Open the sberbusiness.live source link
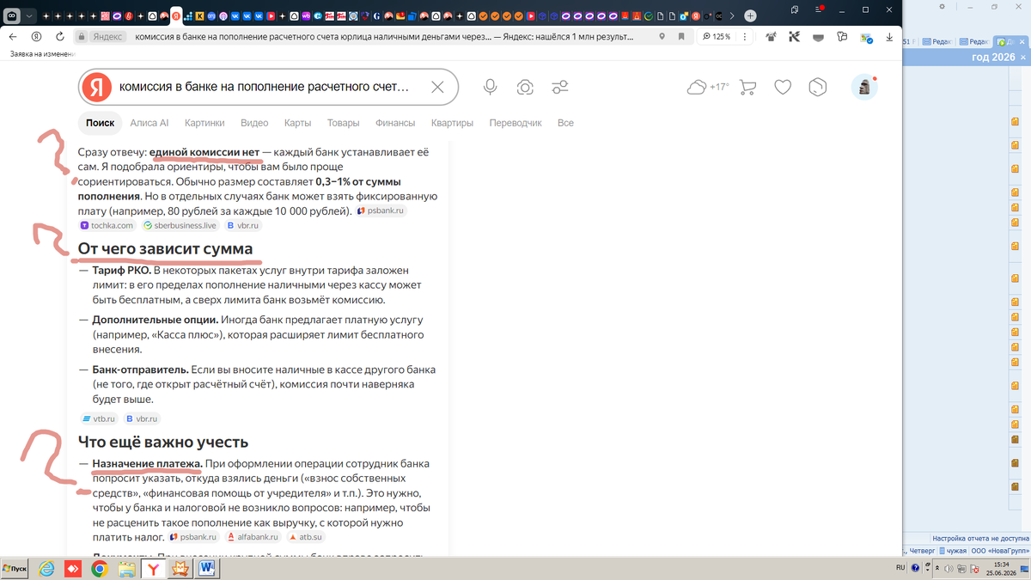1031x580 pixels. [x=180, y=225]
